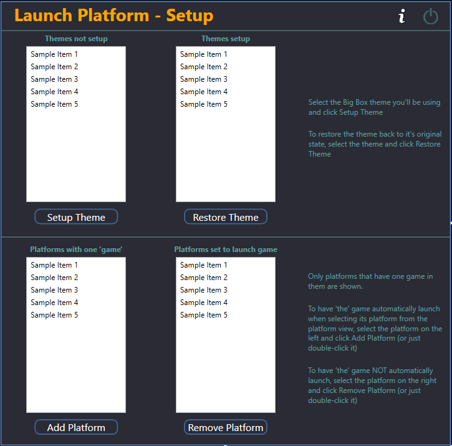Select Sample Item 4 in Platforms with one 'game'
The width and height of the screenshot is (452, 446).
pos(54,303)
